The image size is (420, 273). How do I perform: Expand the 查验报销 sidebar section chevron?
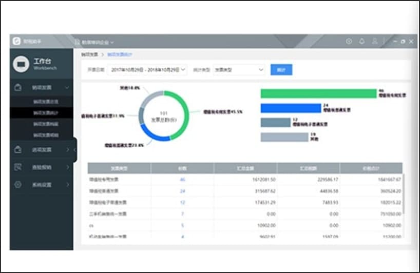67,167
